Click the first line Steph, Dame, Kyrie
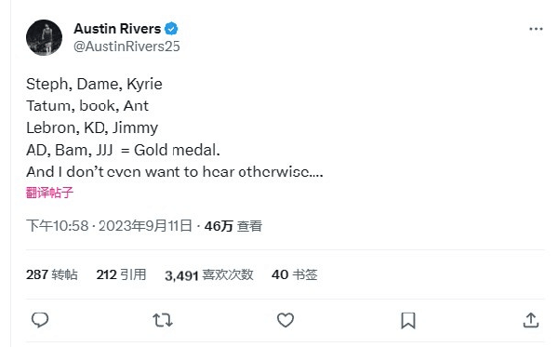Image resolution: width=558 pixels, height=347 pixels. pyautogui.click(x=94, y=85)
